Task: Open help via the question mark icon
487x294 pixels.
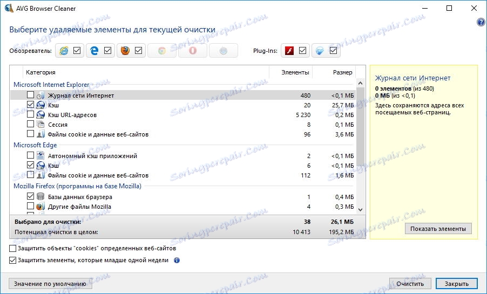Action: tap(481, 22)
